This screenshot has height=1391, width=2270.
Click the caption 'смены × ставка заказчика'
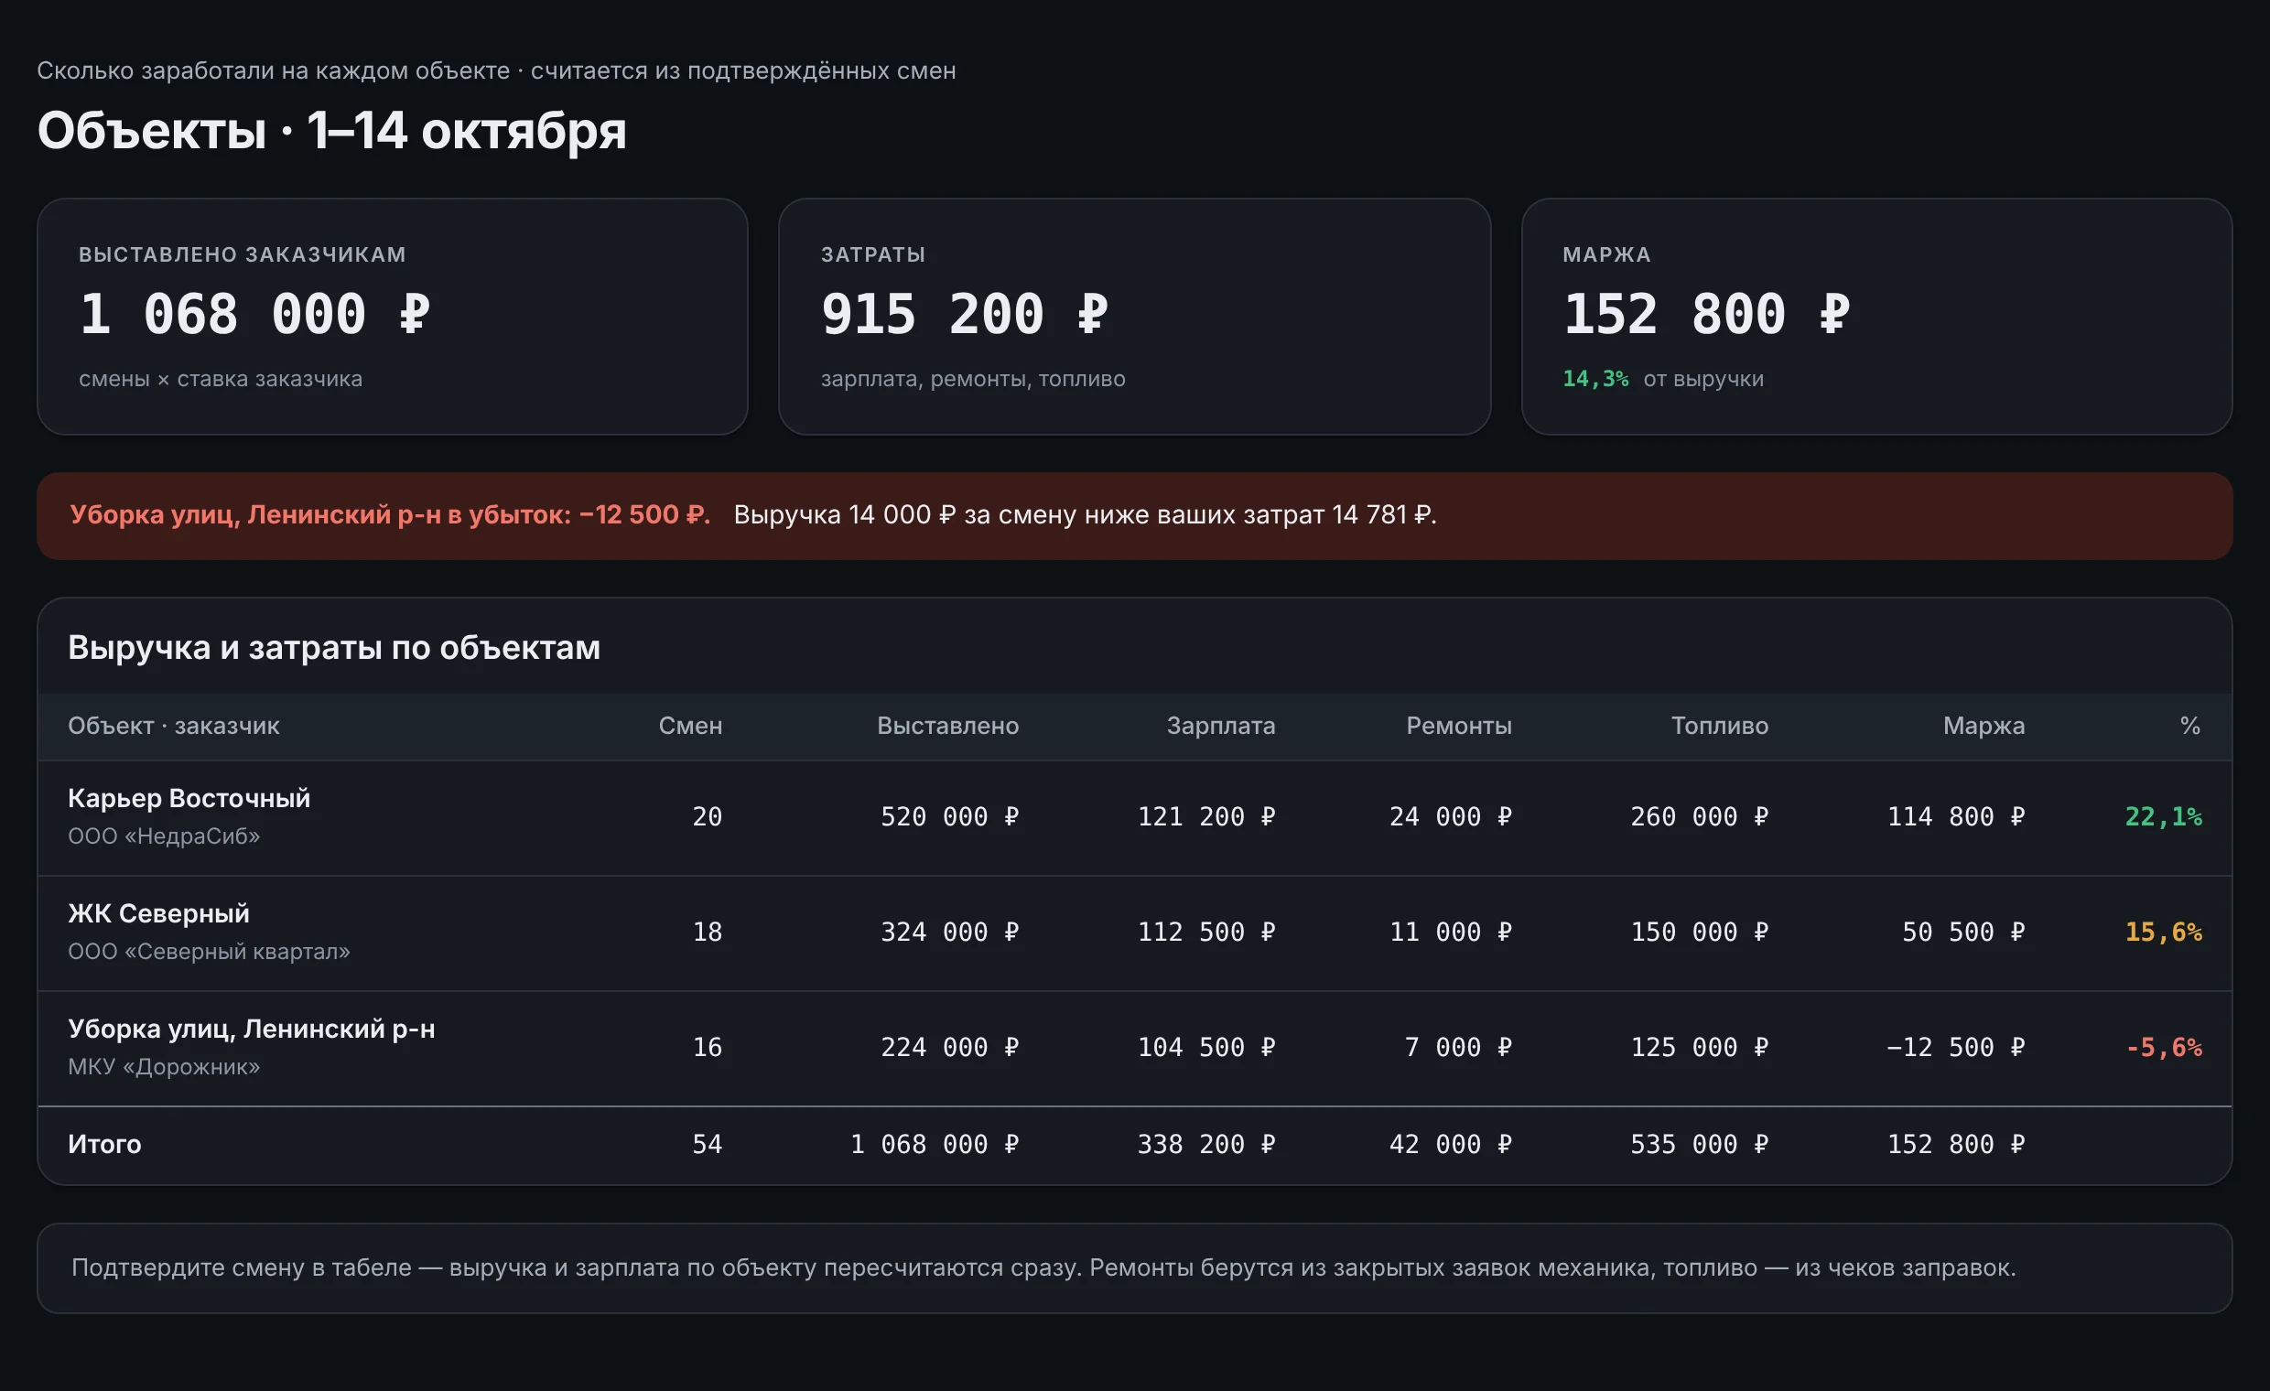[x=221, y=379]
